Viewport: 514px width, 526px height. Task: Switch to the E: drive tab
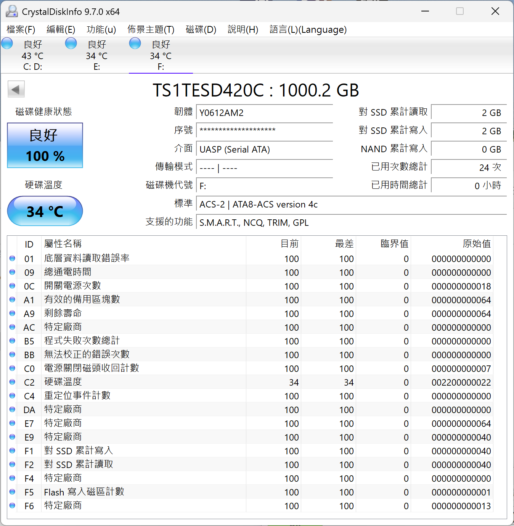pos(96,55)
